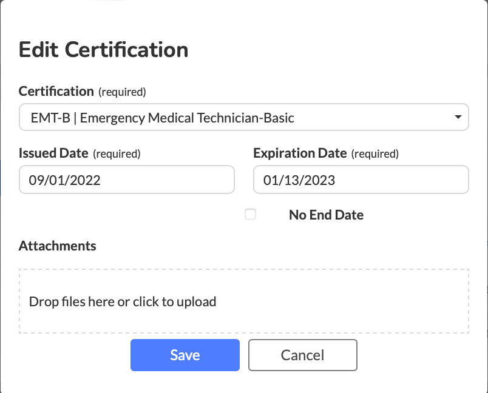Enable the No End Date checkbox
Image resolution: width=488 pixels, height=393 pixels.
tap(250, 214)
